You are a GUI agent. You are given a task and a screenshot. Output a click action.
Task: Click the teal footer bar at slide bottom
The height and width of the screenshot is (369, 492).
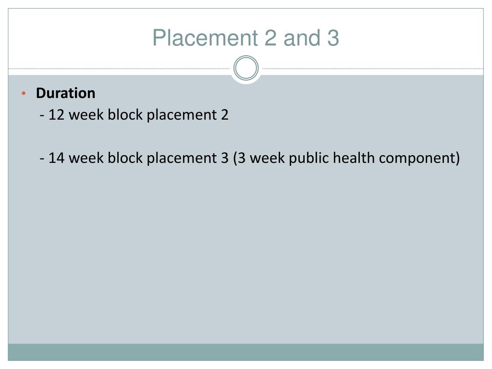(x=246, y=352)
